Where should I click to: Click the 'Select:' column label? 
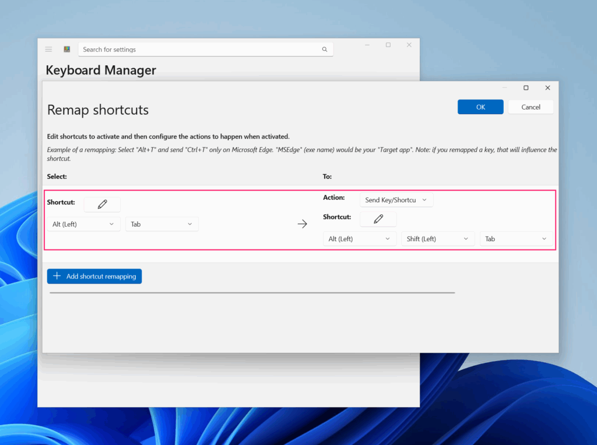[x=57, y=176]
